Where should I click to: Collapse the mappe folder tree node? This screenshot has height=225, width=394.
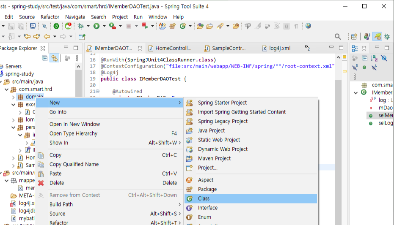(7, 181)
